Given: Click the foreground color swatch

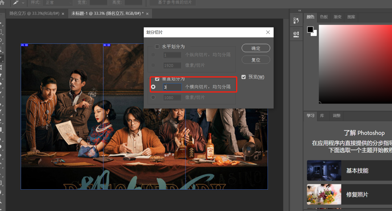Looking at the screenshot, I should tap(310, 30).
